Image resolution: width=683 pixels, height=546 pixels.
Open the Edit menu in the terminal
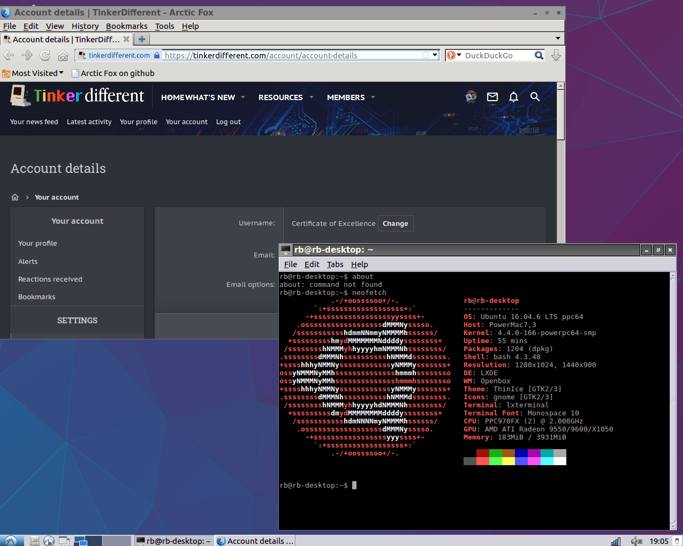(312, 264)
